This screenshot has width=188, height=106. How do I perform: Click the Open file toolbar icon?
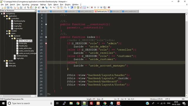[x=5, y=7]
